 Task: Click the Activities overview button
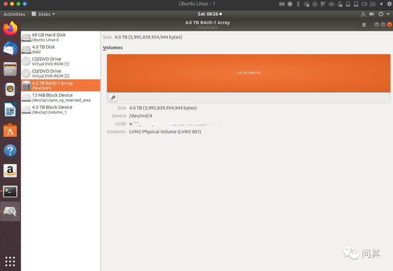pos(14,14)
